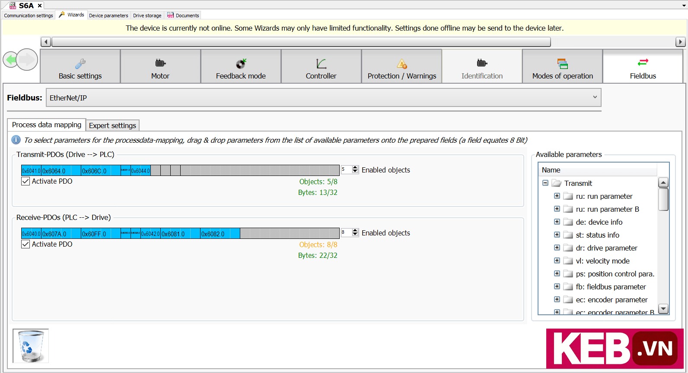Select the Feedback mode wizard
This screenshot has height=373, width=688.
pyautogui.click(x=241, y=66)
